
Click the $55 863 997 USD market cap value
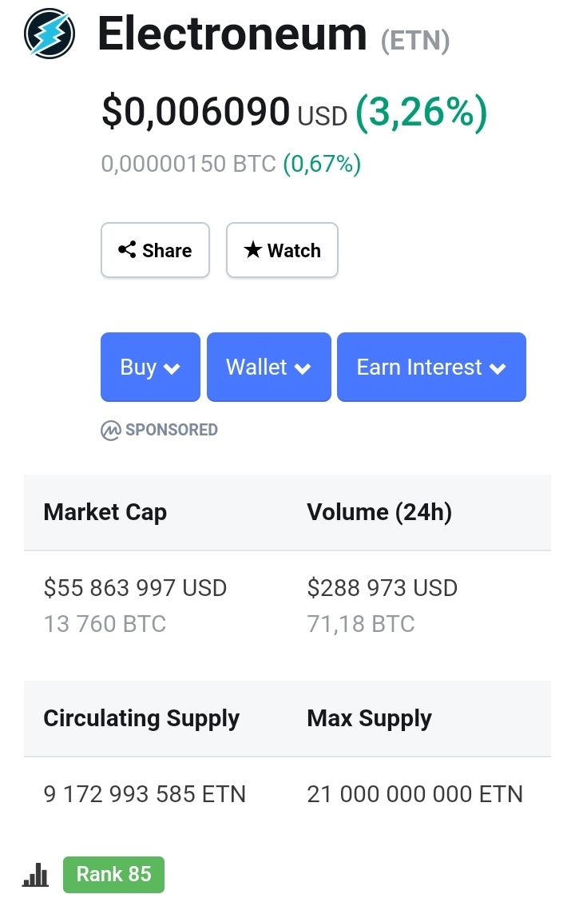(135, 588)
